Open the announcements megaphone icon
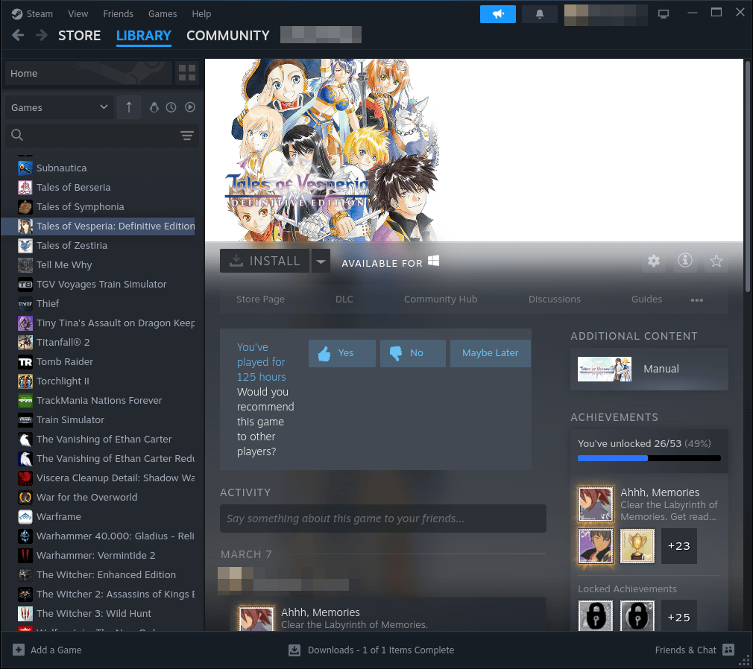This screenshot has width=753, height=669. pos(497,13)
